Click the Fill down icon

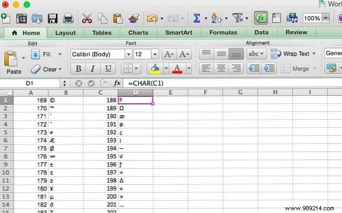35,55
